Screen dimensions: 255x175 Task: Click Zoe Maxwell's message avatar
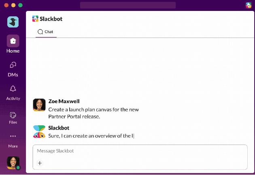tap(39, 105)
